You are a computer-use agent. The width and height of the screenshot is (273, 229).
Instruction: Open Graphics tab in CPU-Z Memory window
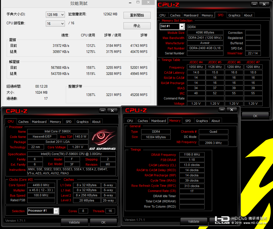[x=202, y=121]
